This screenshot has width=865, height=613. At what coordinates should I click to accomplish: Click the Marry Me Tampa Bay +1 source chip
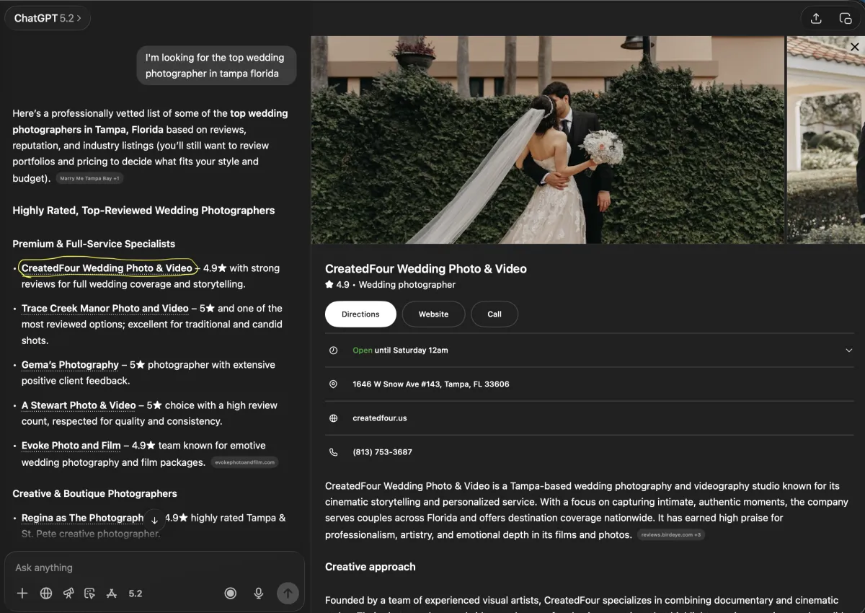(x=90, y=178)
